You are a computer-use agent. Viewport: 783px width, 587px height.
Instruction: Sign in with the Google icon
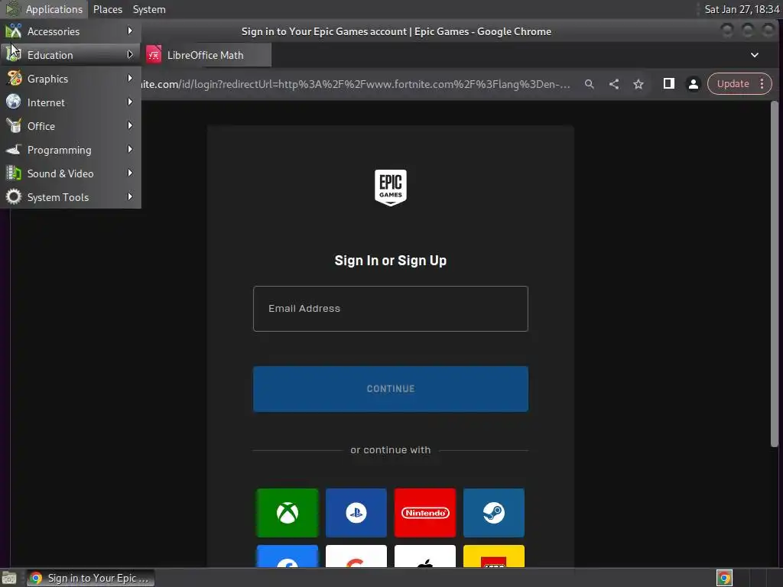click(x=356, y=556)
